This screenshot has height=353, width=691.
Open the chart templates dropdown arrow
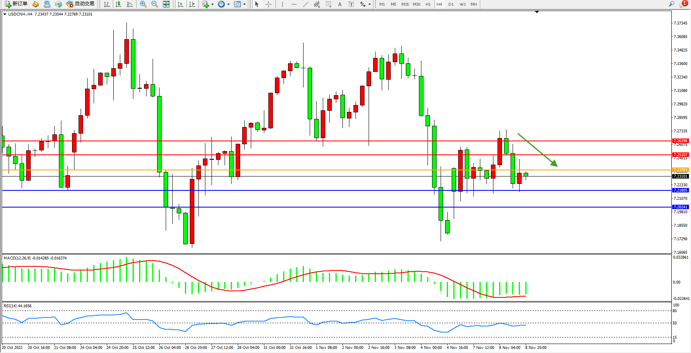coord(245,4)
